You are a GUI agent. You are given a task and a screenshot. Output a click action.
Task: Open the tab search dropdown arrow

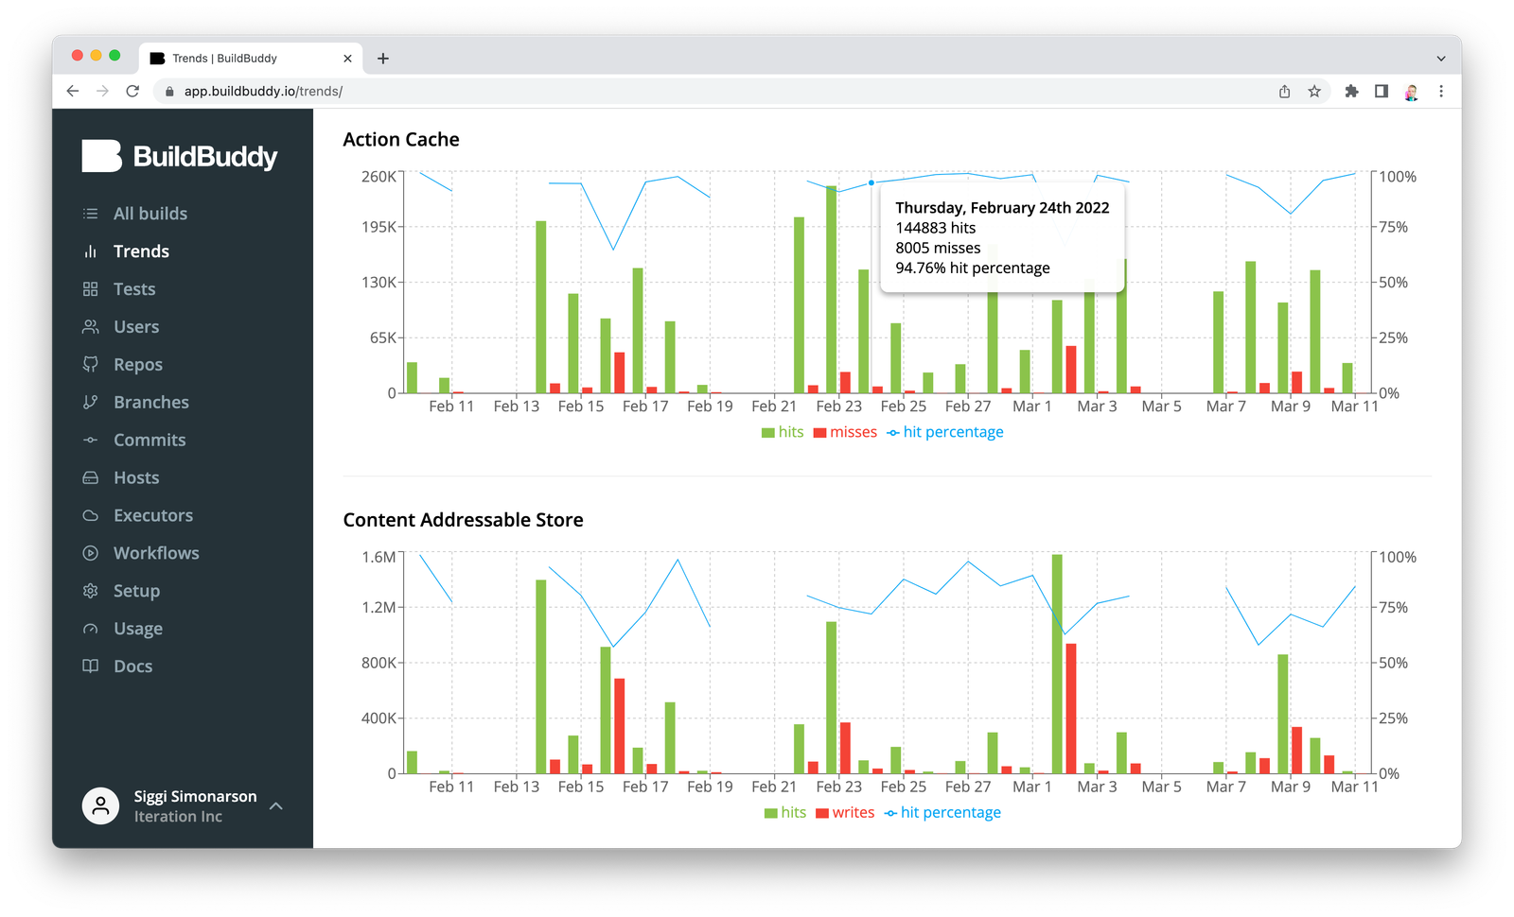point(1441,59)
